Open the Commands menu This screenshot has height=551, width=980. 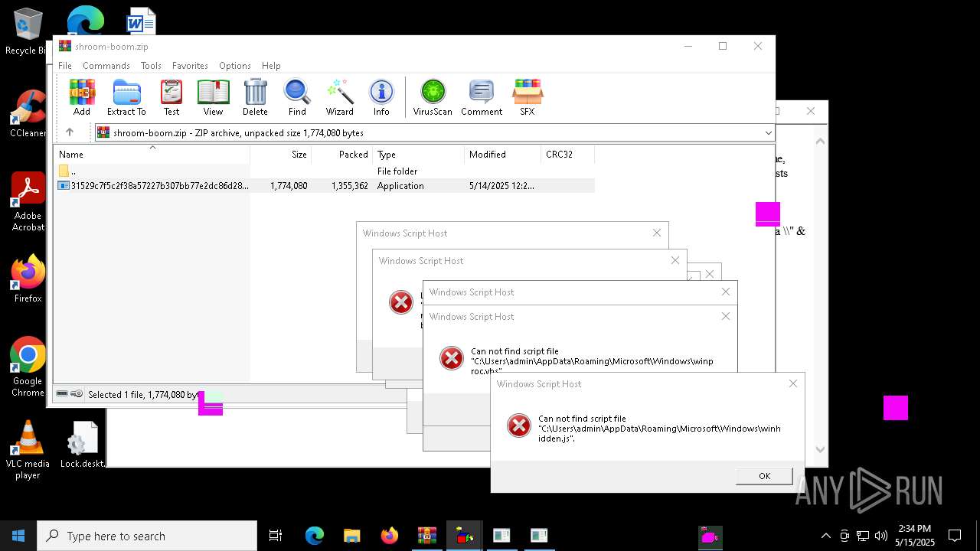(106, 66)
